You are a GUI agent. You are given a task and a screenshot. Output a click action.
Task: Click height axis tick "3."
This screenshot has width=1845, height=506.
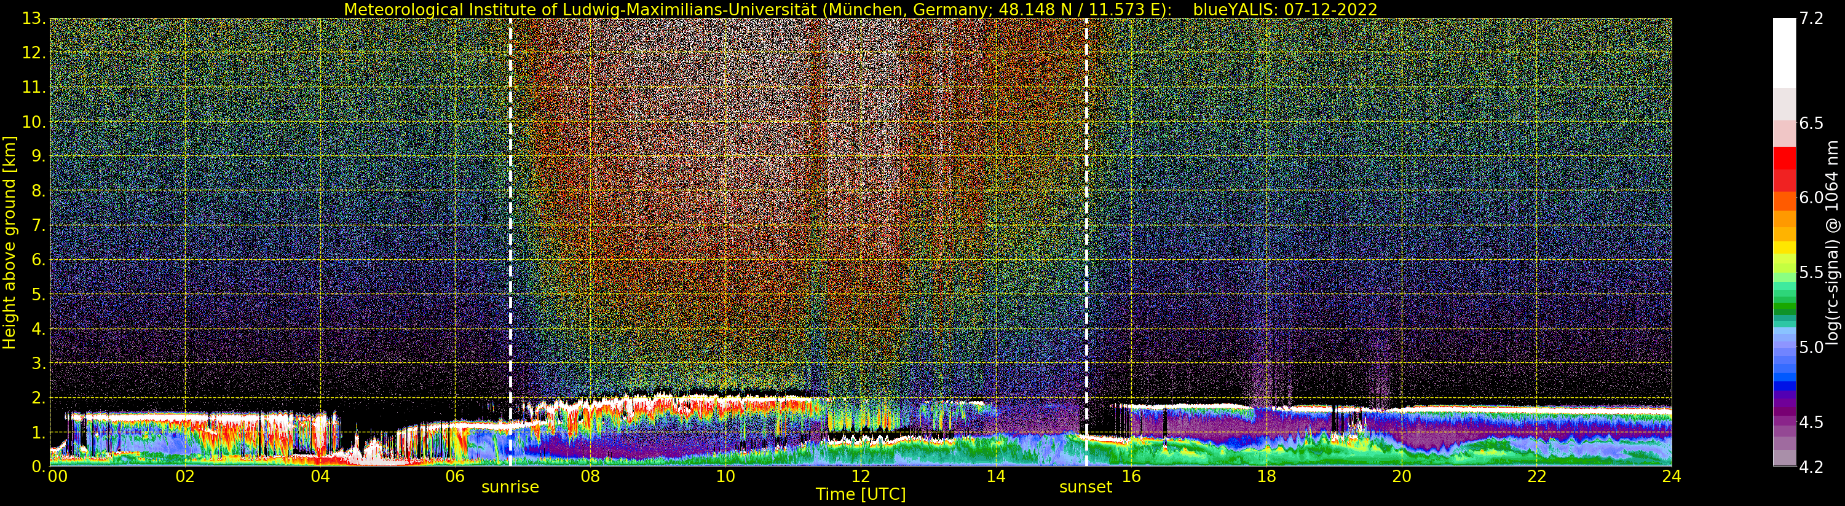click(39, 364)
